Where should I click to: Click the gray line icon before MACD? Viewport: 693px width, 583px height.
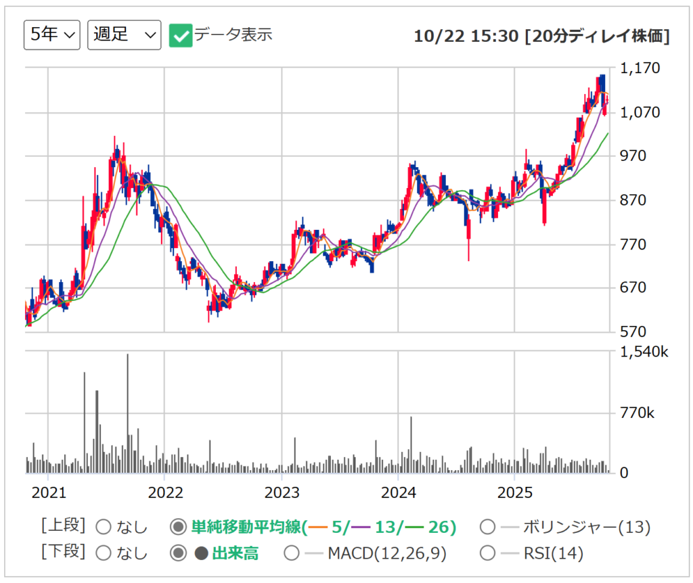(x=313, y=553)
